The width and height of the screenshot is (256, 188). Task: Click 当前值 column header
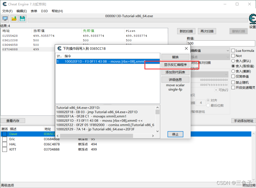56,31
